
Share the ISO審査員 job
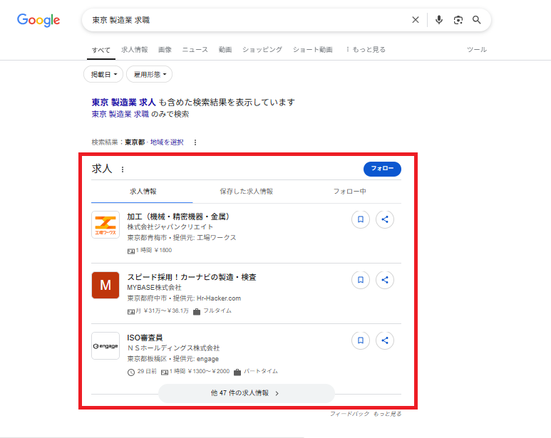[x=385, y=340]
